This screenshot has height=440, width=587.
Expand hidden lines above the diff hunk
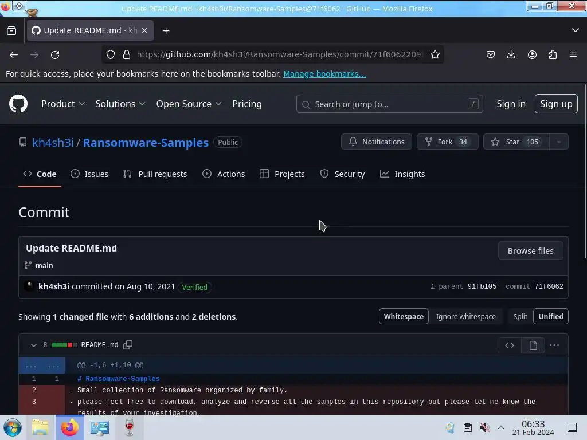pos(41,366)
